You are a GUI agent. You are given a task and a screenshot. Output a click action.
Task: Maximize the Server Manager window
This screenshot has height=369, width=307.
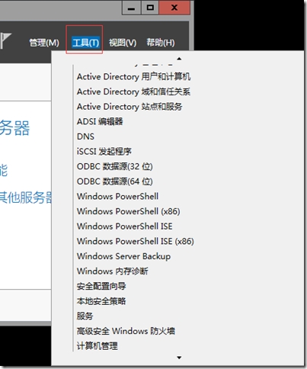(x=150, y=8)
